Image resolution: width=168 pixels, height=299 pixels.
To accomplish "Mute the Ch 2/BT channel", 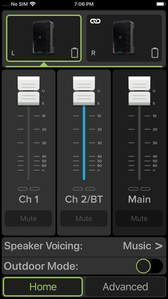I will 84,218.
